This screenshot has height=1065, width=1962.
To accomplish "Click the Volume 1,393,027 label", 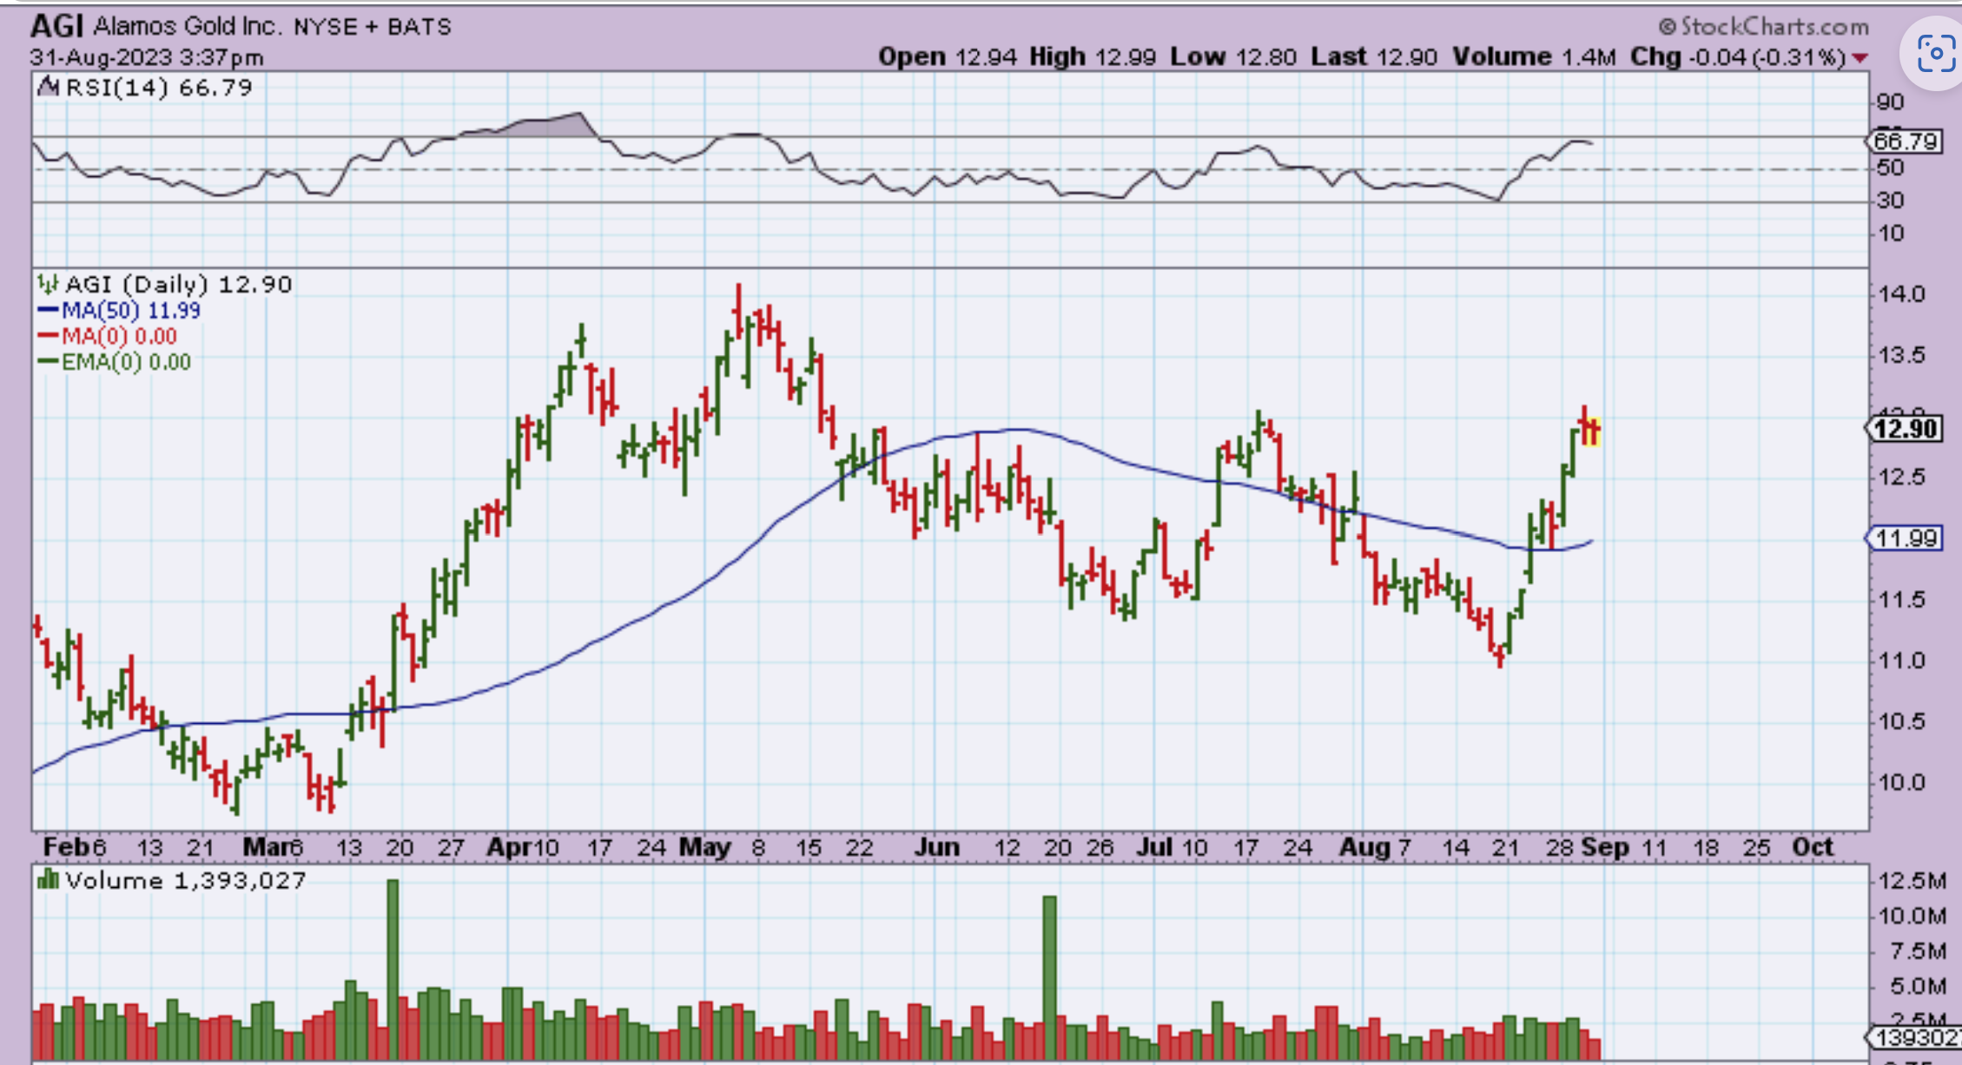I will coord(185,880).
